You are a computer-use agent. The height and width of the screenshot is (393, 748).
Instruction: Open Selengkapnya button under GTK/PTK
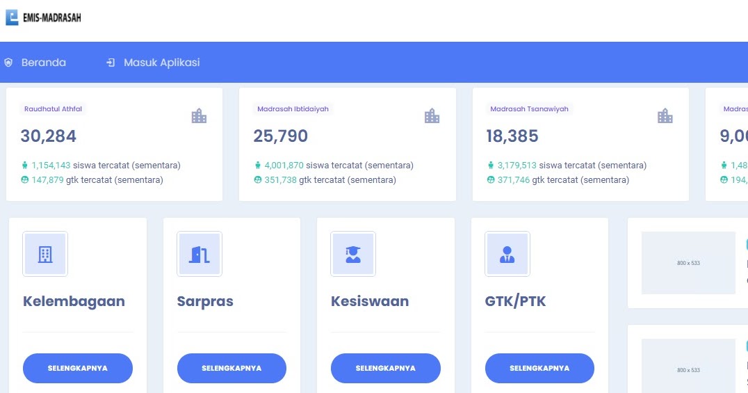click(x=539, y=368)
